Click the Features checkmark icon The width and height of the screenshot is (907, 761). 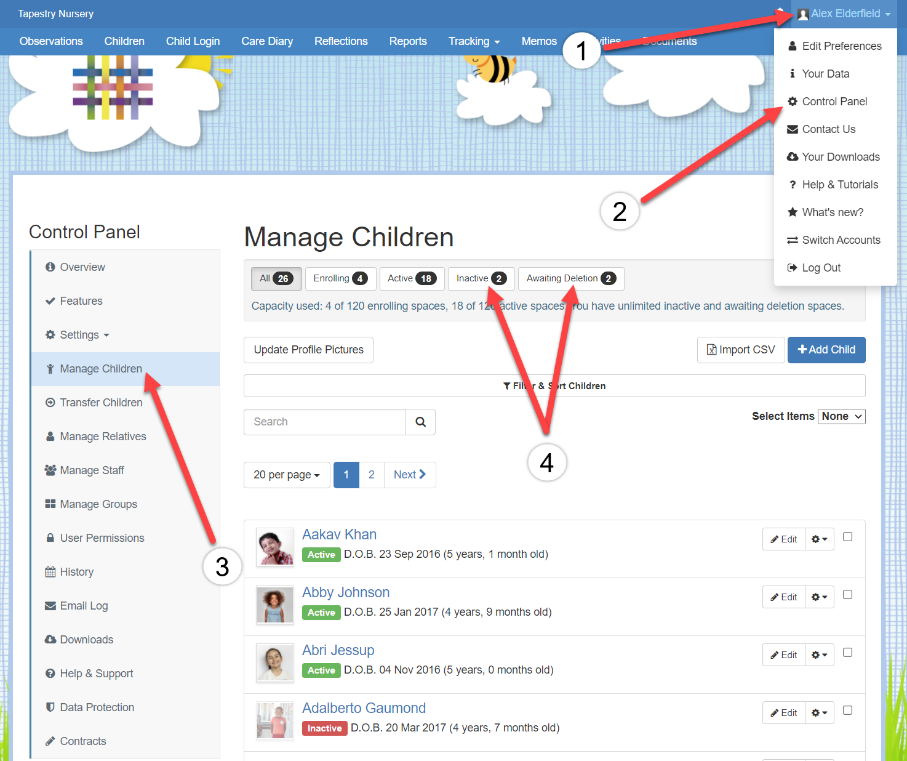pos(50,301)
